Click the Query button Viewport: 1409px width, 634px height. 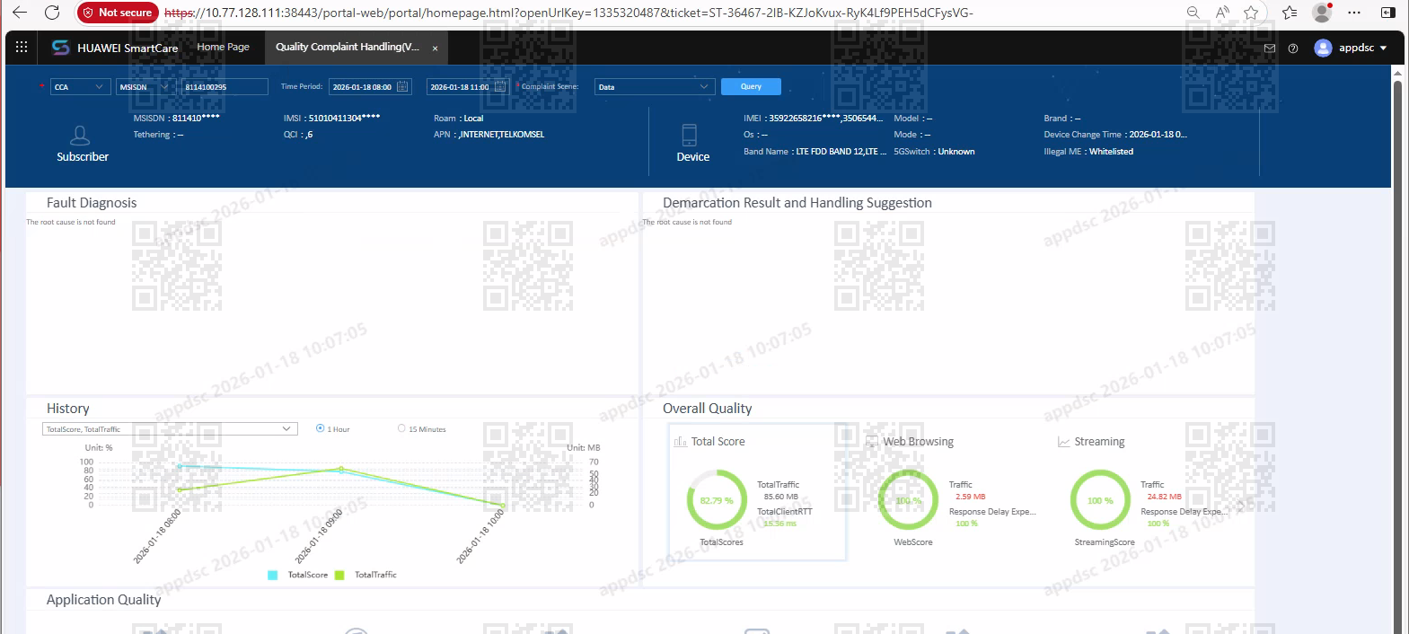click(751, 86)
